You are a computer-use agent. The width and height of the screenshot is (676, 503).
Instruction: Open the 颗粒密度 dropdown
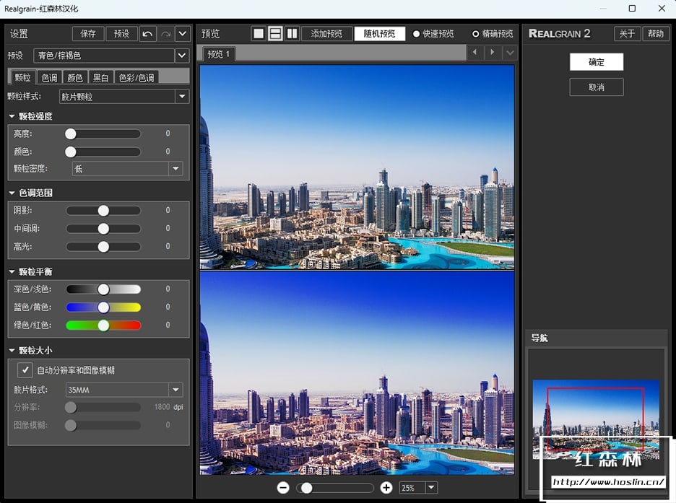(x=175, y=169)
